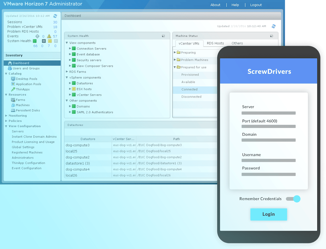Expand the RDS Farms section
326x249 pixels.
pos(67,71)
